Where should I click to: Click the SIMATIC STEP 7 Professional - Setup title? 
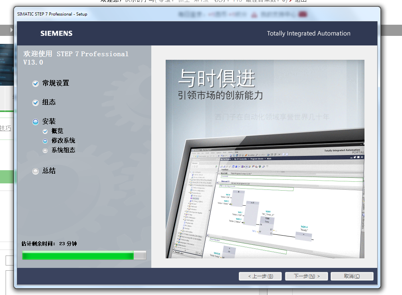pyautogui.click(x=52, y=14)
